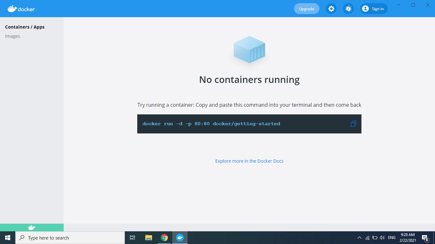This screenshot has height=244, width=435.
Task: Switch to Images in sidebar
Action: [13, 36]
